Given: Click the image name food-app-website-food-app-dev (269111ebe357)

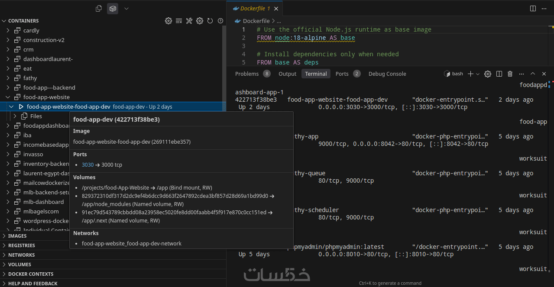Looking at the screenshot, I should click(x=132, y=142).
